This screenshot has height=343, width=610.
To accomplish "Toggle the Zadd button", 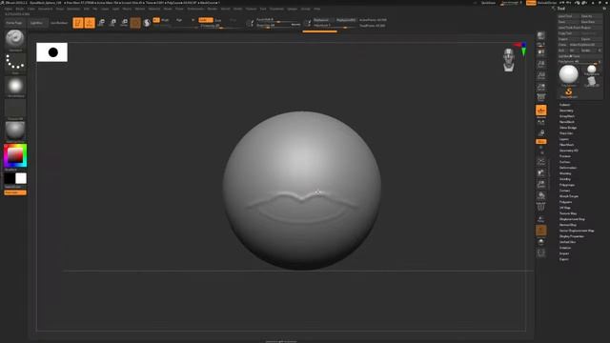I will [x=206, y=20].
